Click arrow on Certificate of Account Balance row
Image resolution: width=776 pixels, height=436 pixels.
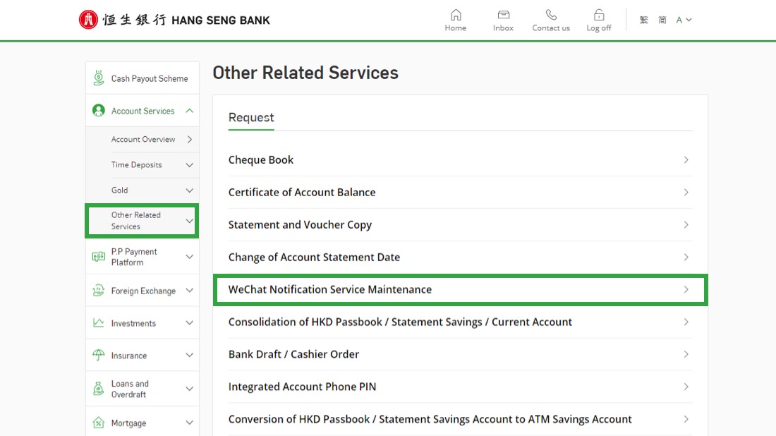(x=686, y=192)
